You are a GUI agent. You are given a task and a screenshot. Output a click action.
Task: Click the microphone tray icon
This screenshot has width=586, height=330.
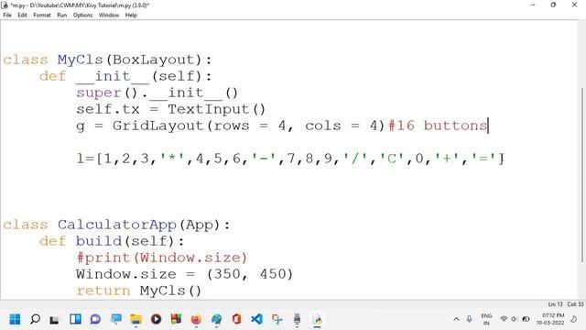pos(469,319)
